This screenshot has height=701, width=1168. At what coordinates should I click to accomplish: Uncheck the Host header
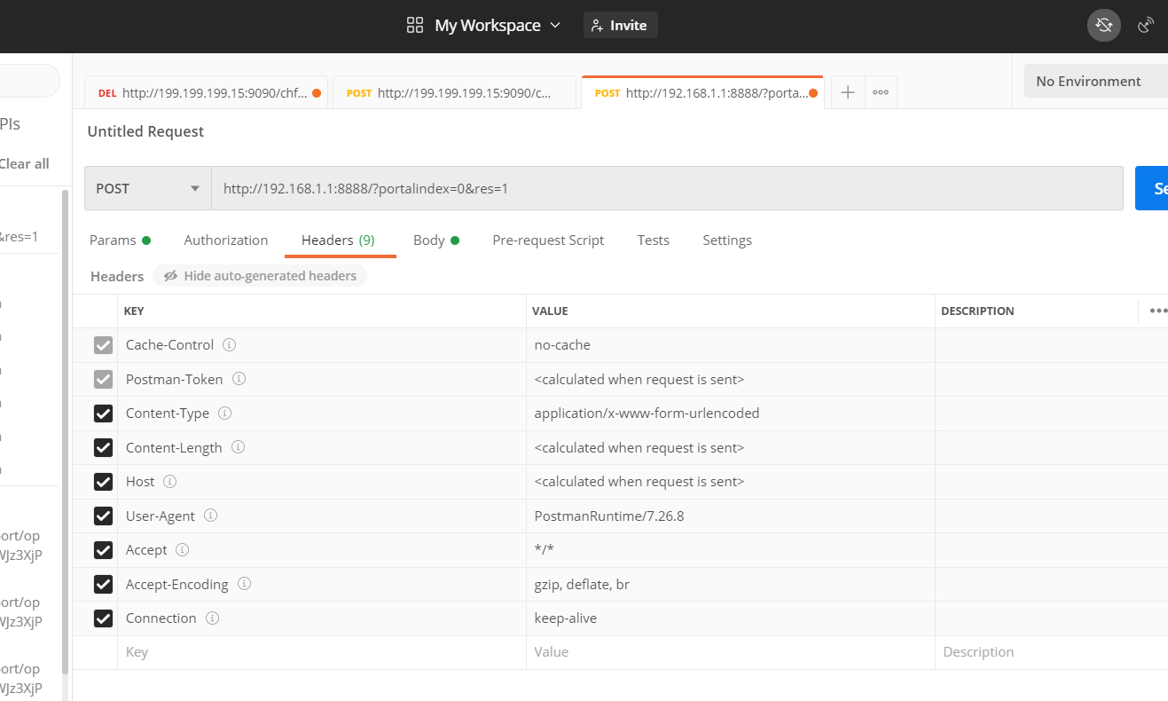(103, 482)
